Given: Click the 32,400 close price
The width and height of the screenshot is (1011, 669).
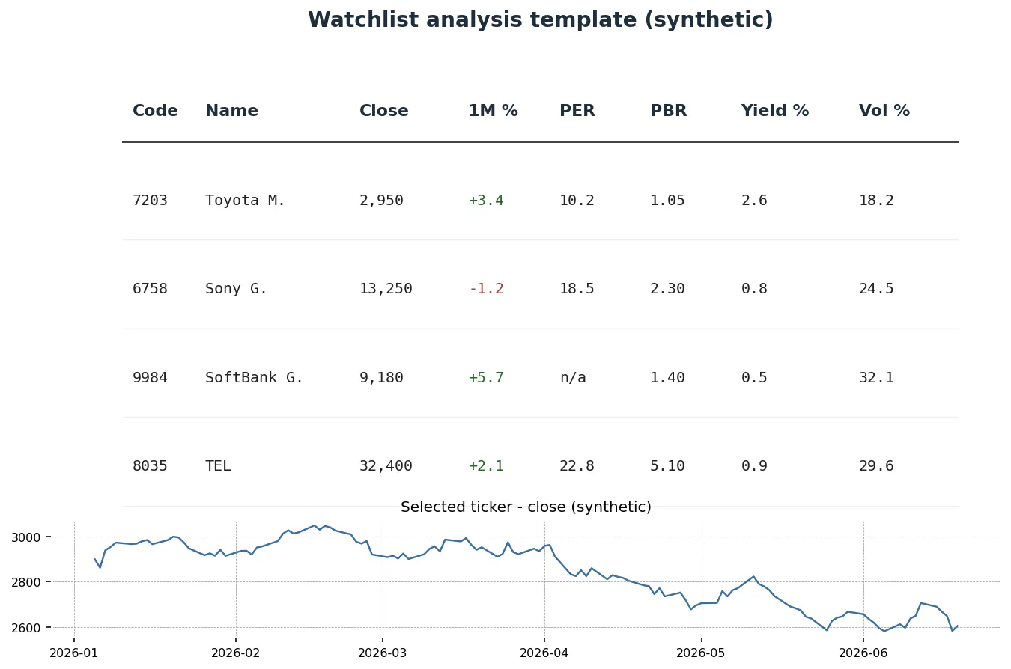Looking at the screenshot, I should pos(386,466).
